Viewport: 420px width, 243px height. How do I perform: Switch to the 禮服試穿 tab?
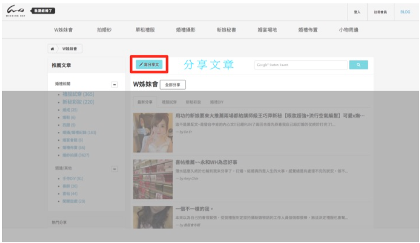coord(169,102)
